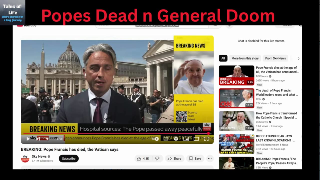The height and width of the screenshot is (180, 320).
Task: Mute the video player volume
Action: (48, 139)
